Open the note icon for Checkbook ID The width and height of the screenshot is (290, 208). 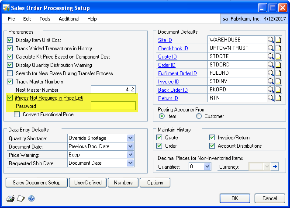(278, 48)
